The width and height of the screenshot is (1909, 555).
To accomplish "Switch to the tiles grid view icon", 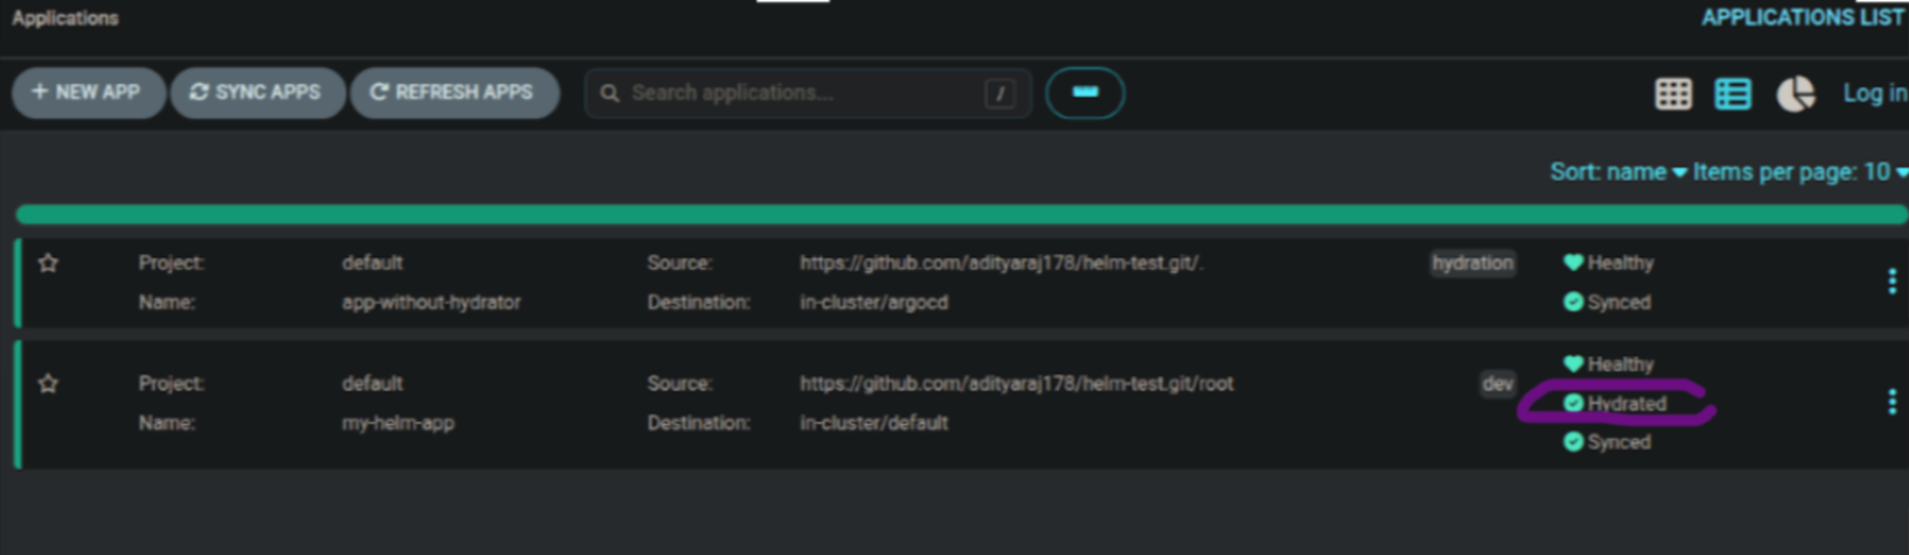I will coord(1672,93).
